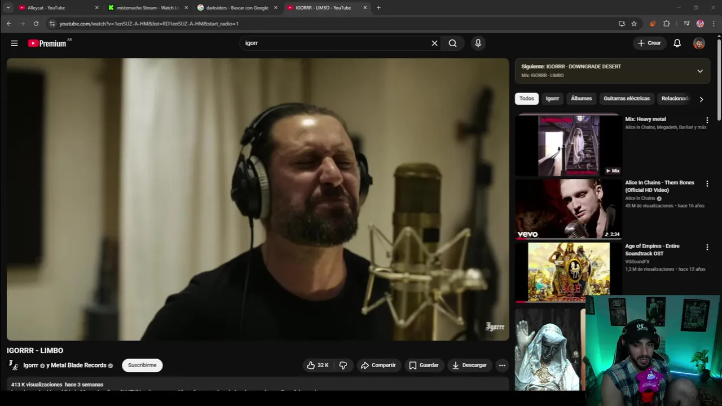The height and width of the screenshot is (406, 722).
Task: Clear the search box with X
Action: click(x=434, y=43)
